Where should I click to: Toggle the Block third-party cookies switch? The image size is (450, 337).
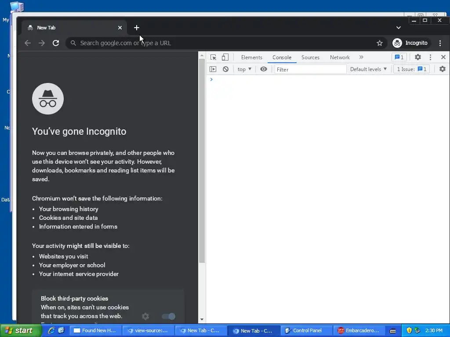(x=168, y=316)
